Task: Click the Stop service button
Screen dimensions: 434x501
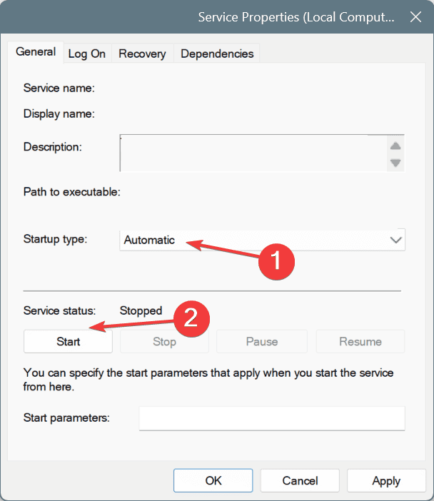Action: coord(164,341)
